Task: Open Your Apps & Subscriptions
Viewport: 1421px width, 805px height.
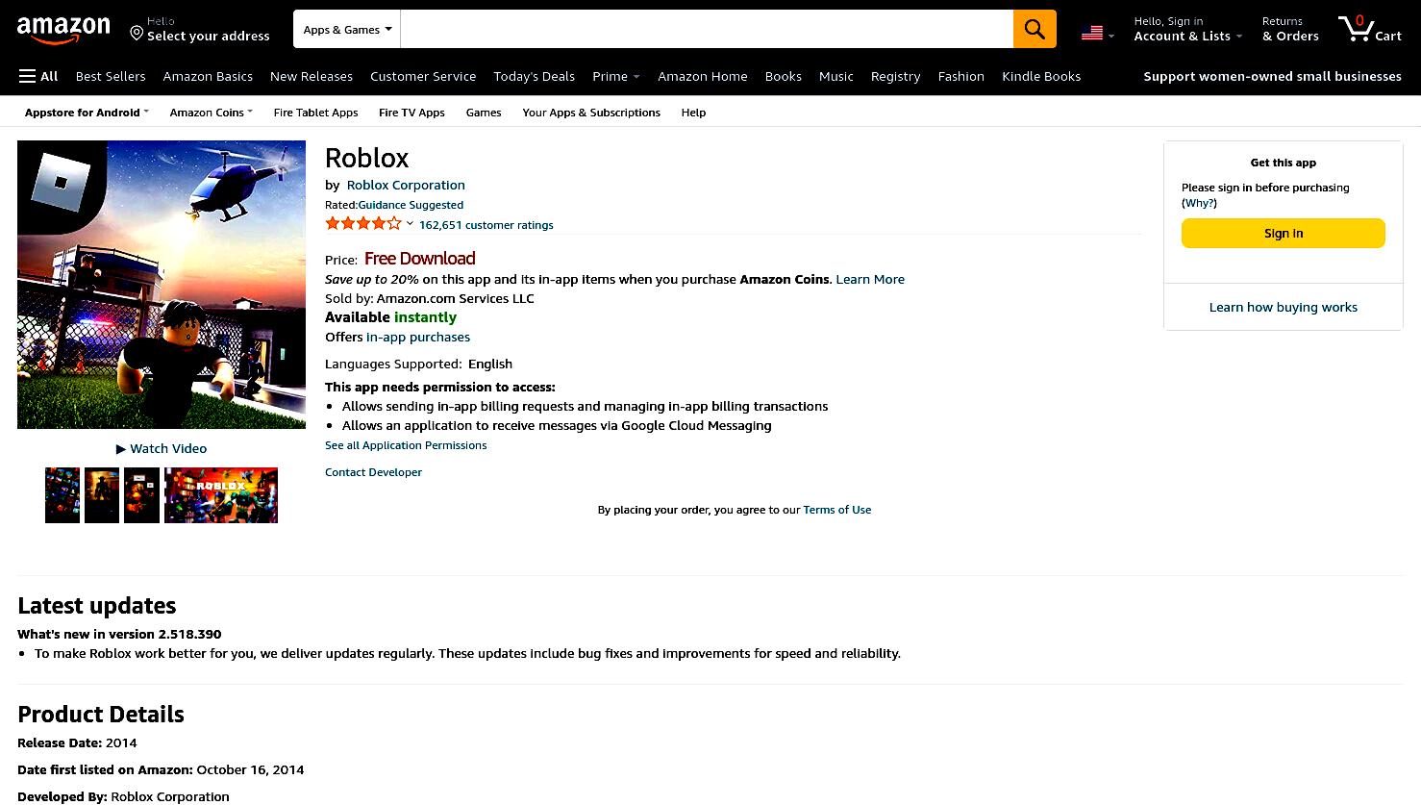Action: tap(591, 113)
